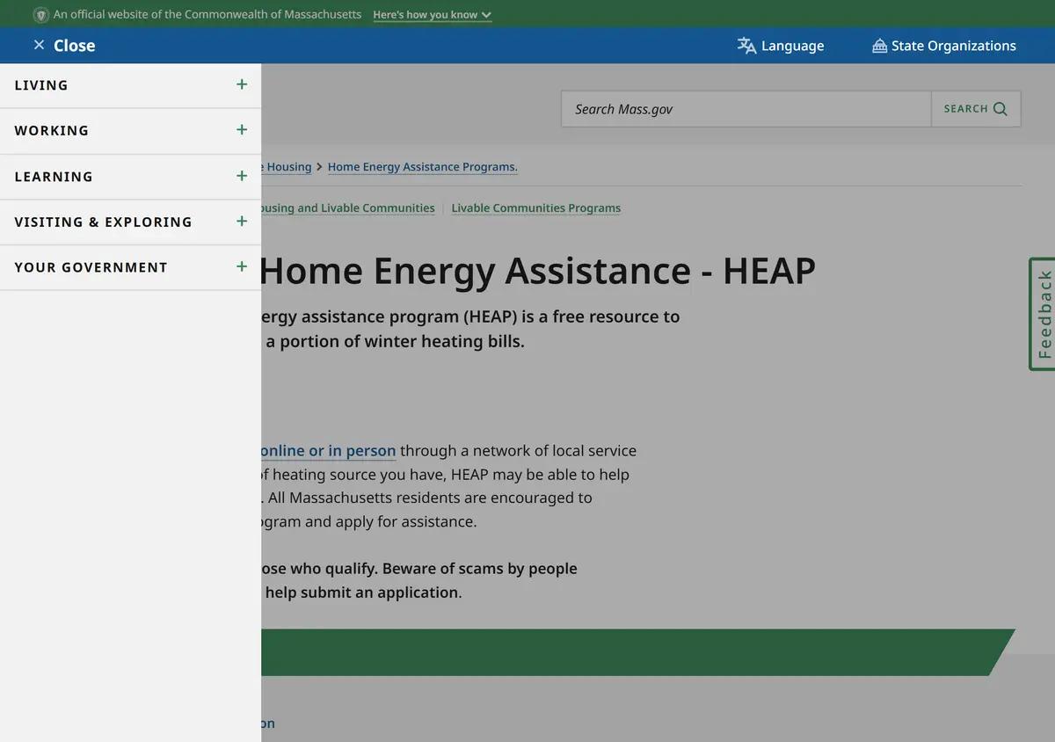Viewport: 1055px width, 742px height.
Task: Click the official website banner text
Action: point(207,15)
